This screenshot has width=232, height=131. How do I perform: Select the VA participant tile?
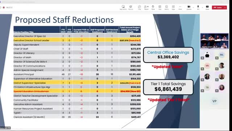pyautogui.click(x=207, y=65)
